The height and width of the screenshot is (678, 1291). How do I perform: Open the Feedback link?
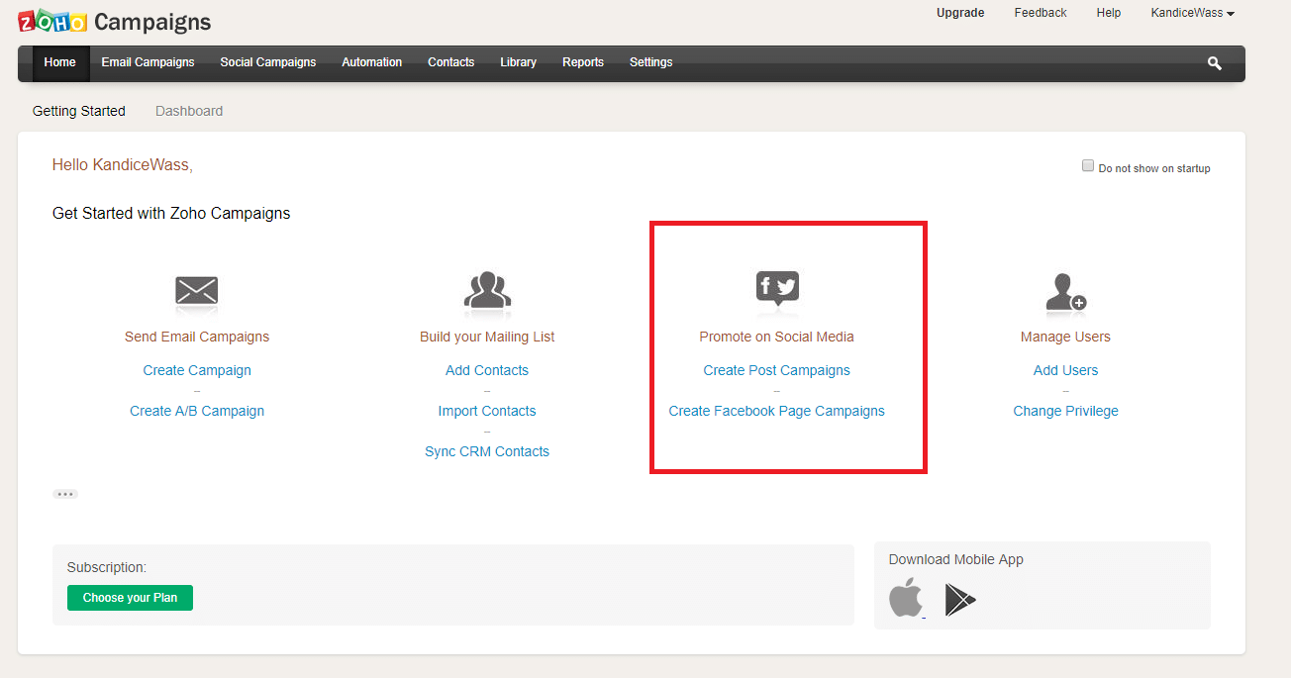(x=1041, y=13)
